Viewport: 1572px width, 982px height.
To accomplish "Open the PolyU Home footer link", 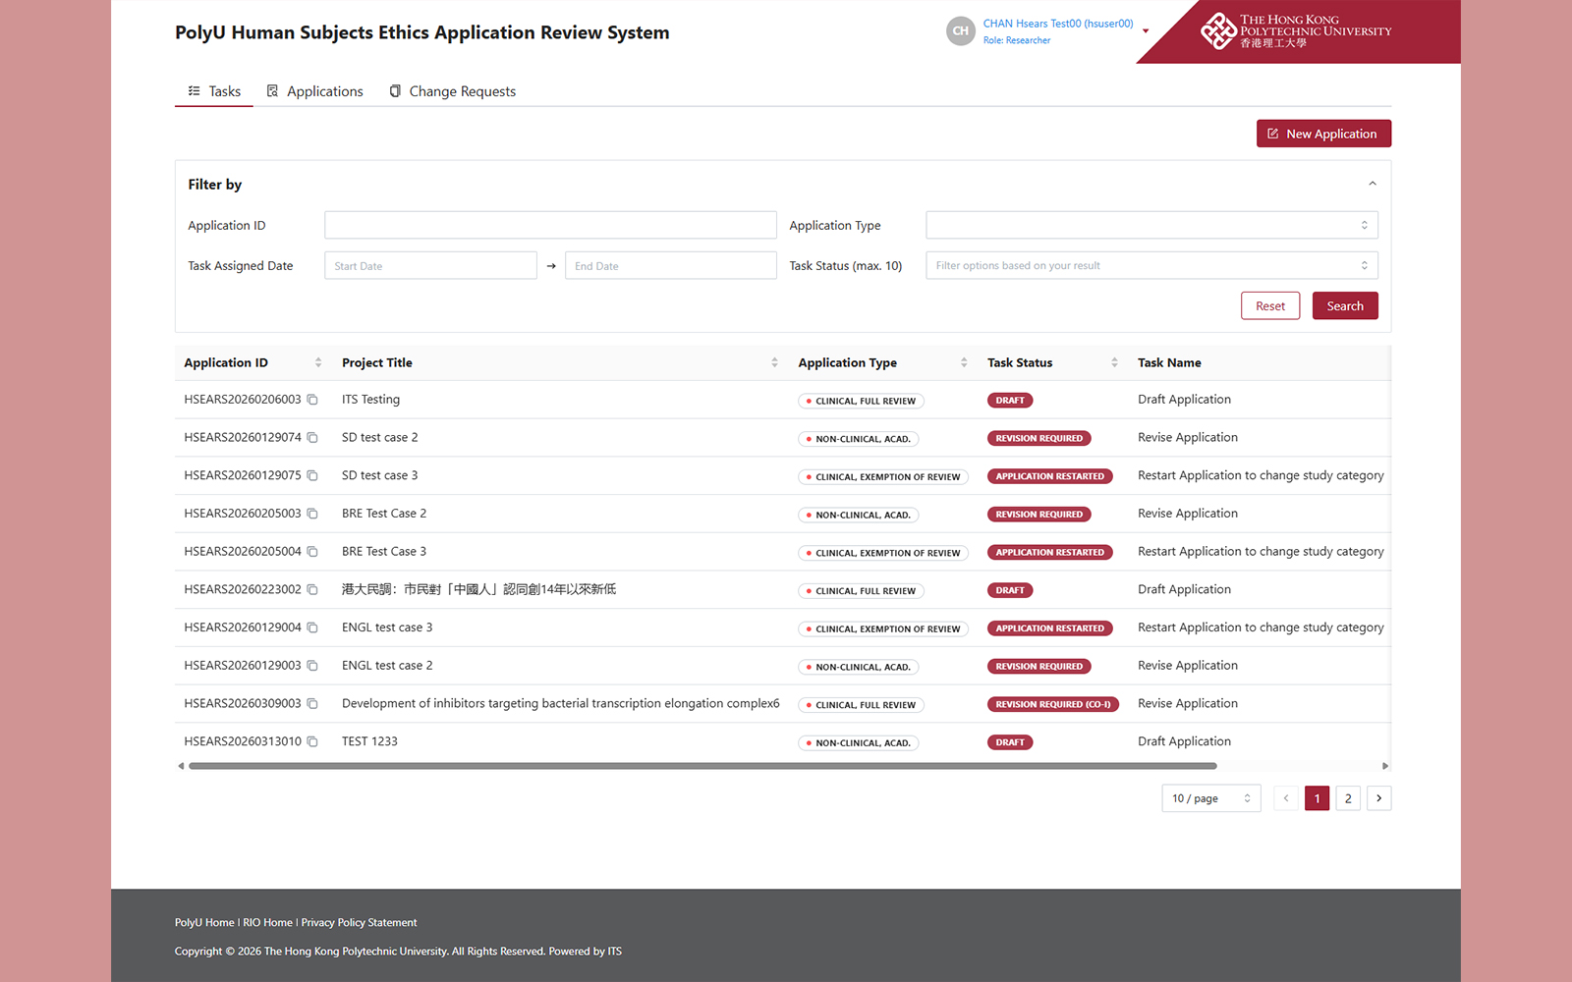I will [204, 922].
